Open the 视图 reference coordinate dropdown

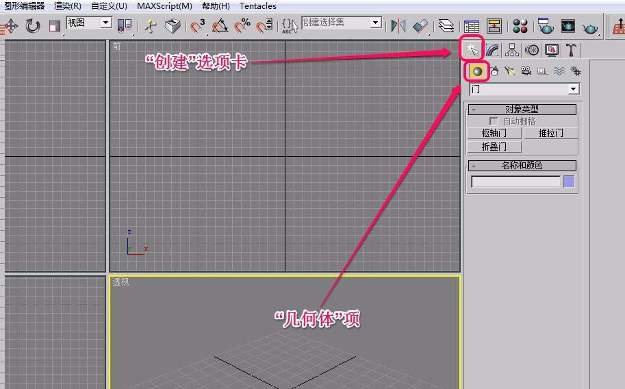pyautogui.click(x=105, y=23)
